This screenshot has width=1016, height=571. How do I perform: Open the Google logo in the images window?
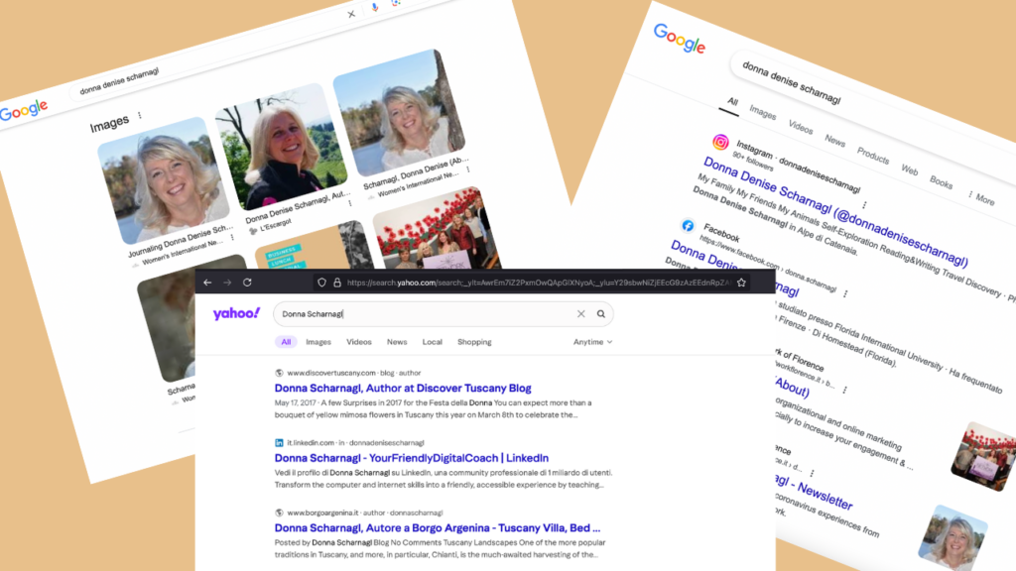pos(24,110)
